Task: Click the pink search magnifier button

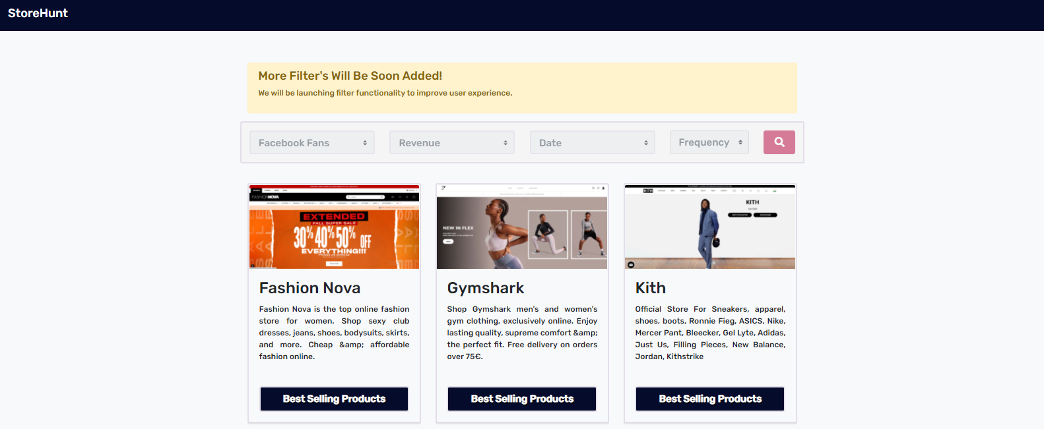Action: [x=779, y=142]
